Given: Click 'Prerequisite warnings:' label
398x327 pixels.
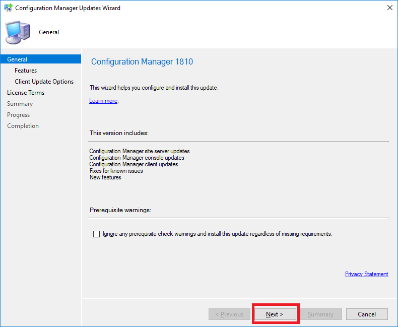Looking at the screenshot, I should point(120,210).
